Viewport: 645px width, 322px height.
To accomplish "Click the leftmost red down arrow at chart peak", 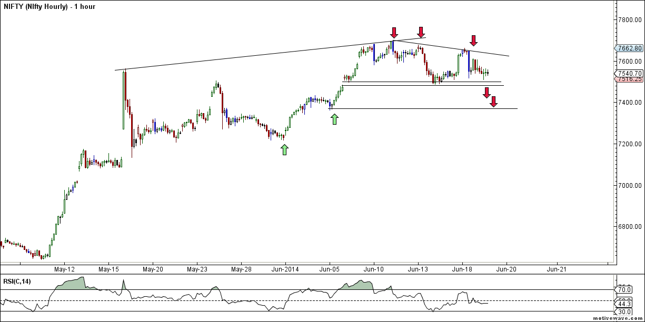I will (394, 33).
